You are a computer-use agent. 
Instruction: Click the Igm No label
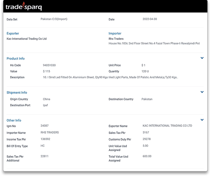11,126
